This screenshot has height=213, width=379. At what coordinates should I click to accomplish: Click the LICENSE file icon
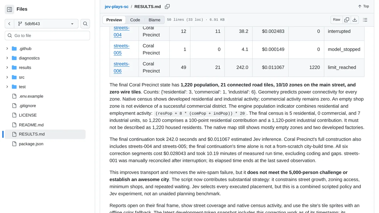[14, 115]
